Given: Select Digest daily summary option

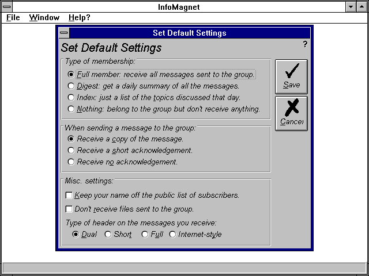Looking at the screenshot, I should (x=71, y=86).
